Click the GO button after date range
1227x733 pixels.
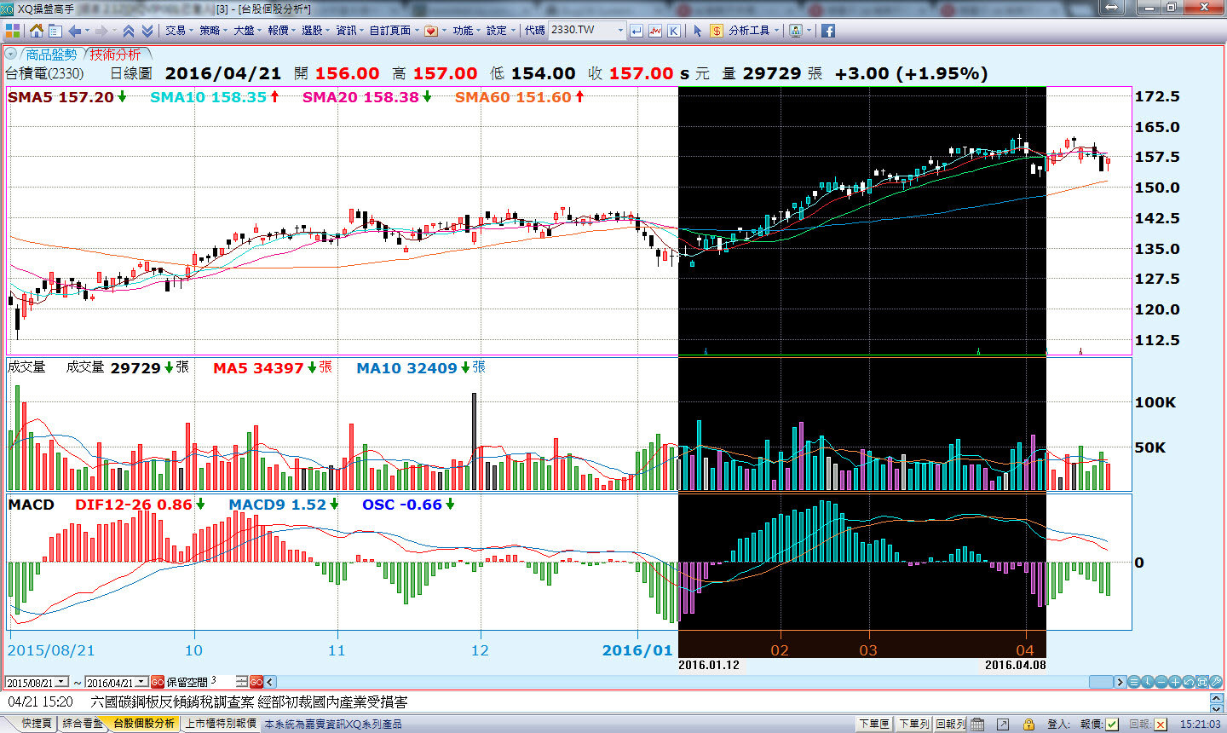[158, 682]
